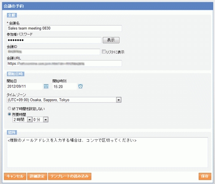This screenshot has height=184, width=215.
Task: Focus the 参加者パスワード password field
Action: [x=54, y=40]
